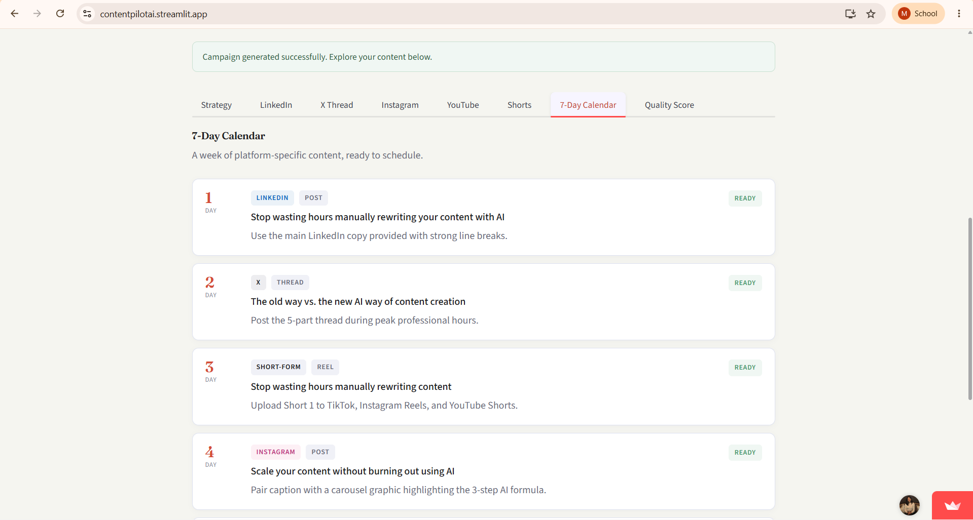Click the page vertical scrollbar thumb
The image size is (973, 520).
969,309
